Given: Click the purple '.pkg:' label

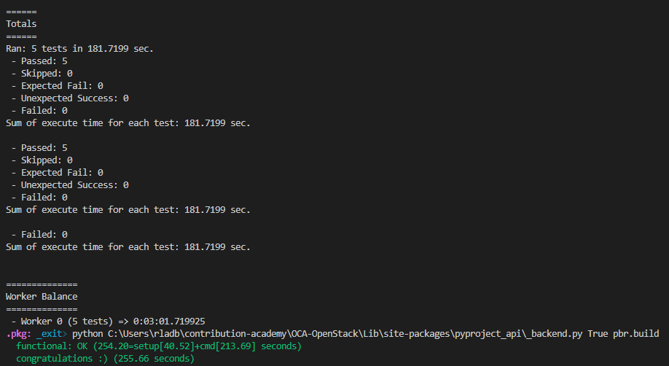Looking at the screenshot, I should coord(18,334).
